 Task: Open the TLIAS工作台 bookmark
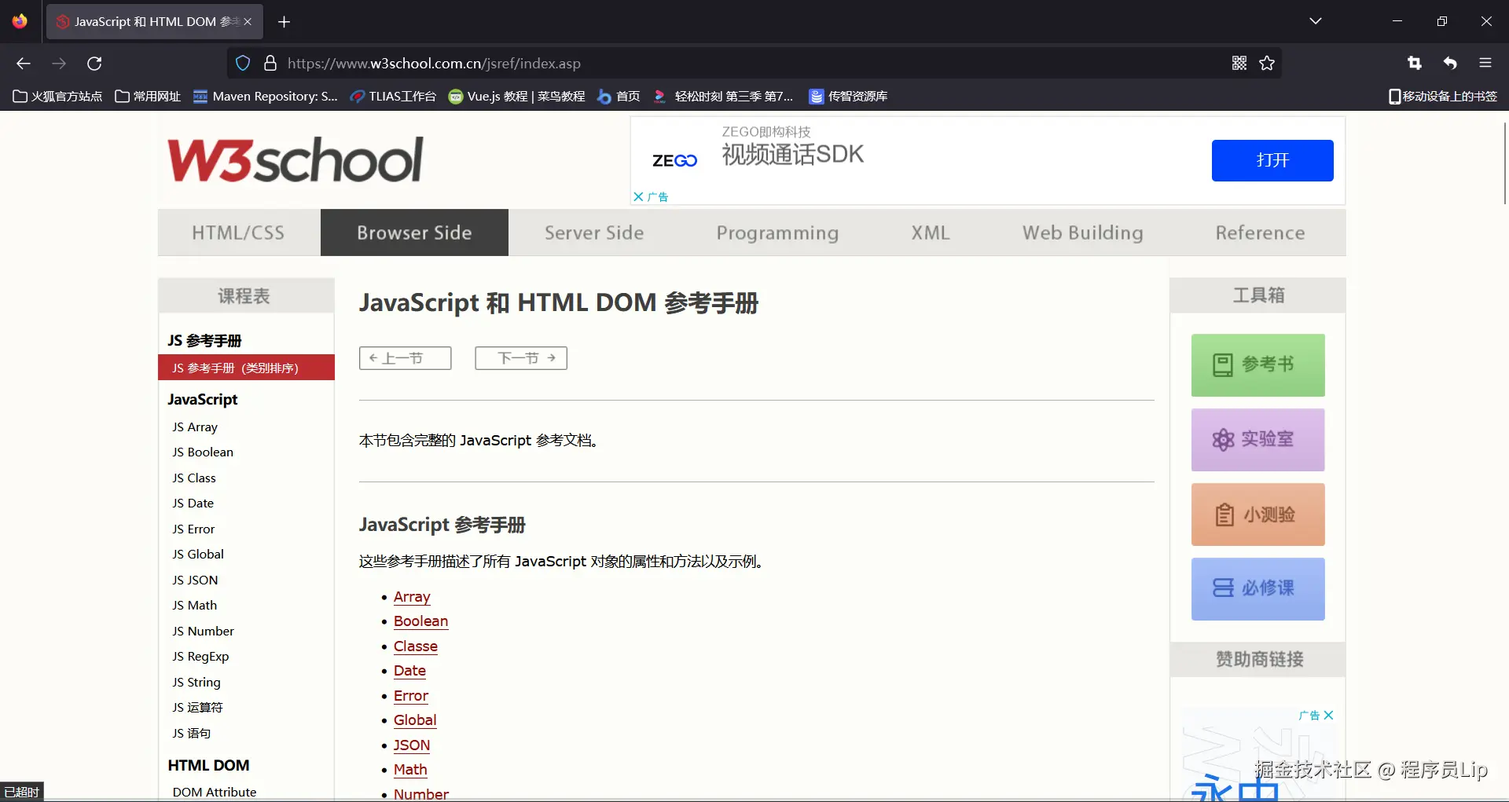tap(393, 96)
